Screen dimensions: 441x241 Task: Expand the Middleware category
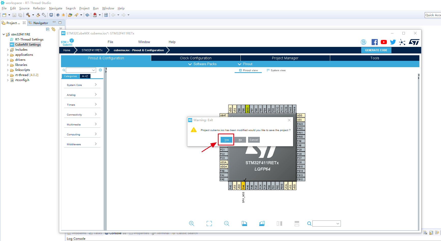coord(82,144)
